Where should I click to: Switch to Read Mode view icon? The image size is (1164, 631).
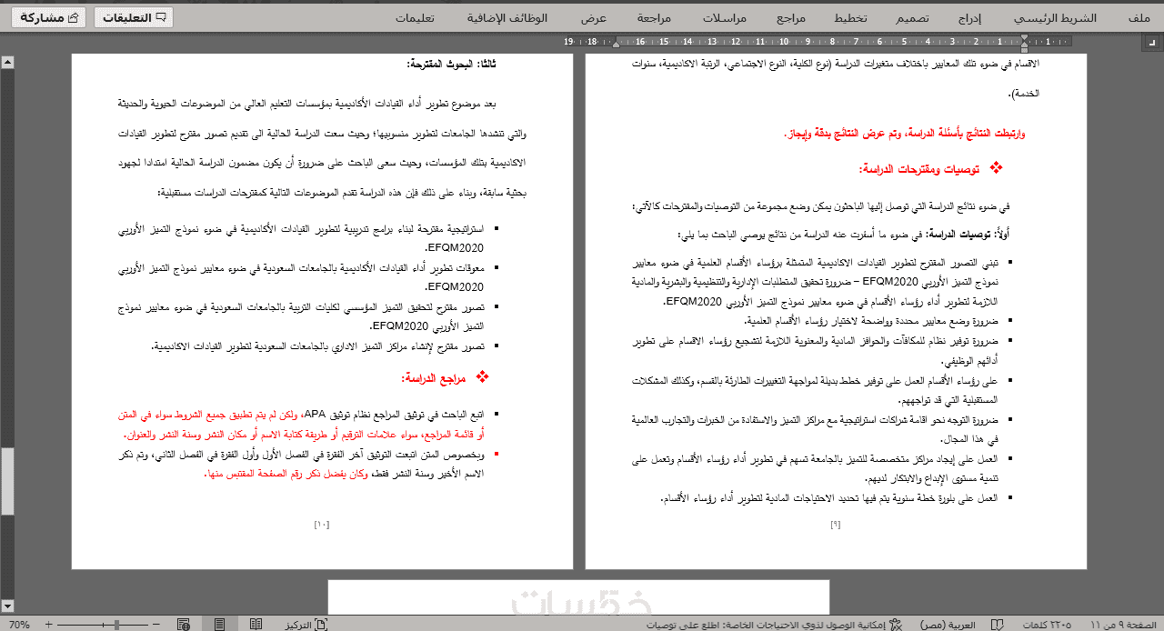pos(256,625)
